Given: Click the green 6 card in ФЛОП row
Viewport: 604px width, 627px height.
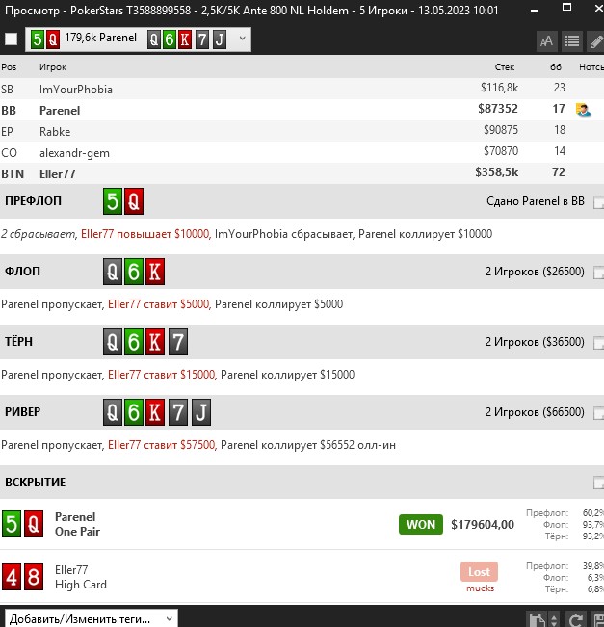Looking at the screenshot, I should (x=134, y=272).
